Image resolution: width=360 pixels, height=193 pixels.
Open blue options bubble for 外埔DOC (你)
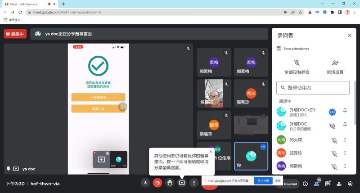coord(332,112)
